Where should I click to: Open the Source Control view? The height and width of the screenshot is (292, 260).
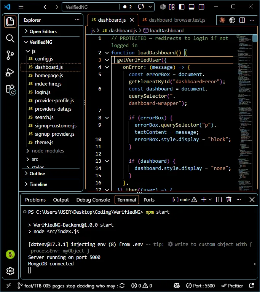coord(10,55)
